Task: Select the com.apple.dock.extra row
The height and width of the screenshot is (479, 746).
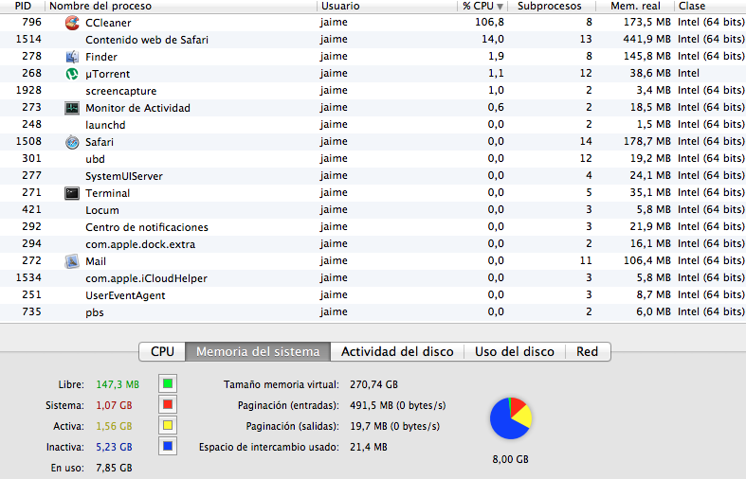Action: click(x=373, y=244)
